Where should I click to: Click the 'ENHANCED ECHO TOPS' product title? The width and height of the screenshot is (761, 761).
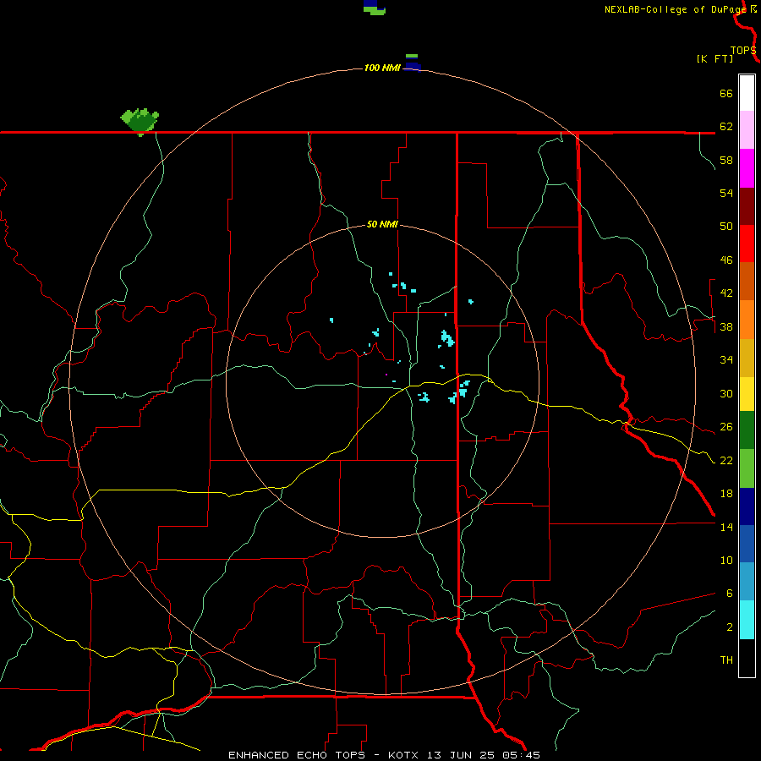(x=297, y=755)
